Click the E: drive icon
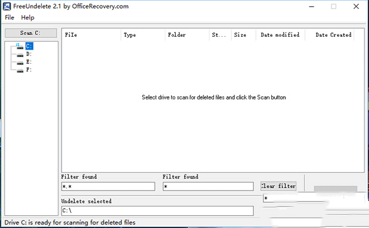Viewport: 369px width, 228px height. pos(20,63)
